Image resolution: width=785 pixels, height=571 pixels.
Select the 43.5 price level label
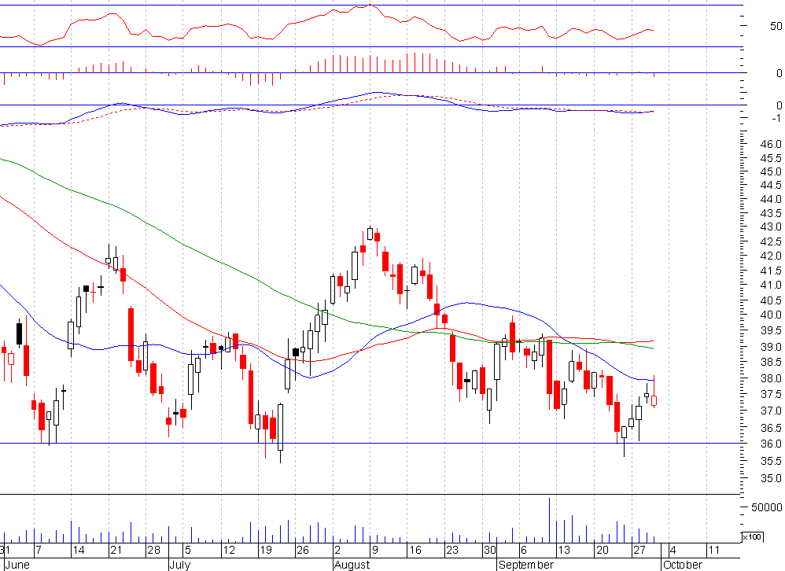pos(771,213)
